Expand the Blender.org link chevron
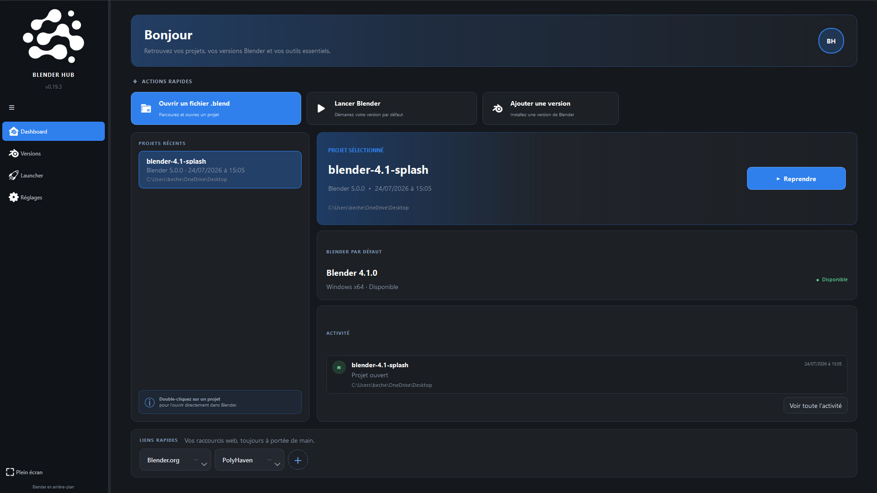 coord(204,464)
